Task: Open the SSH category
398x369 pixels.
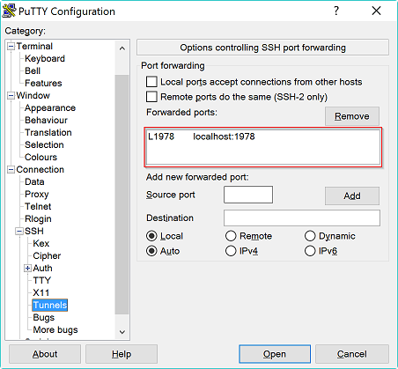Action: pos(34,231)
